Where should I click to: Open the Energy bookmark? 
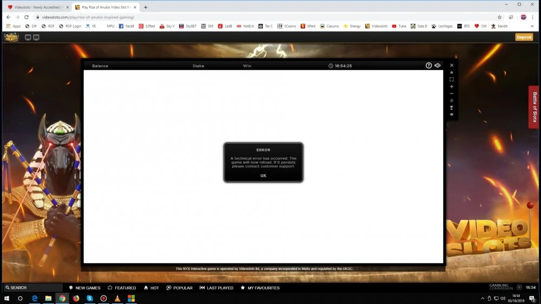pyautogui.click(x=352, y=26)
